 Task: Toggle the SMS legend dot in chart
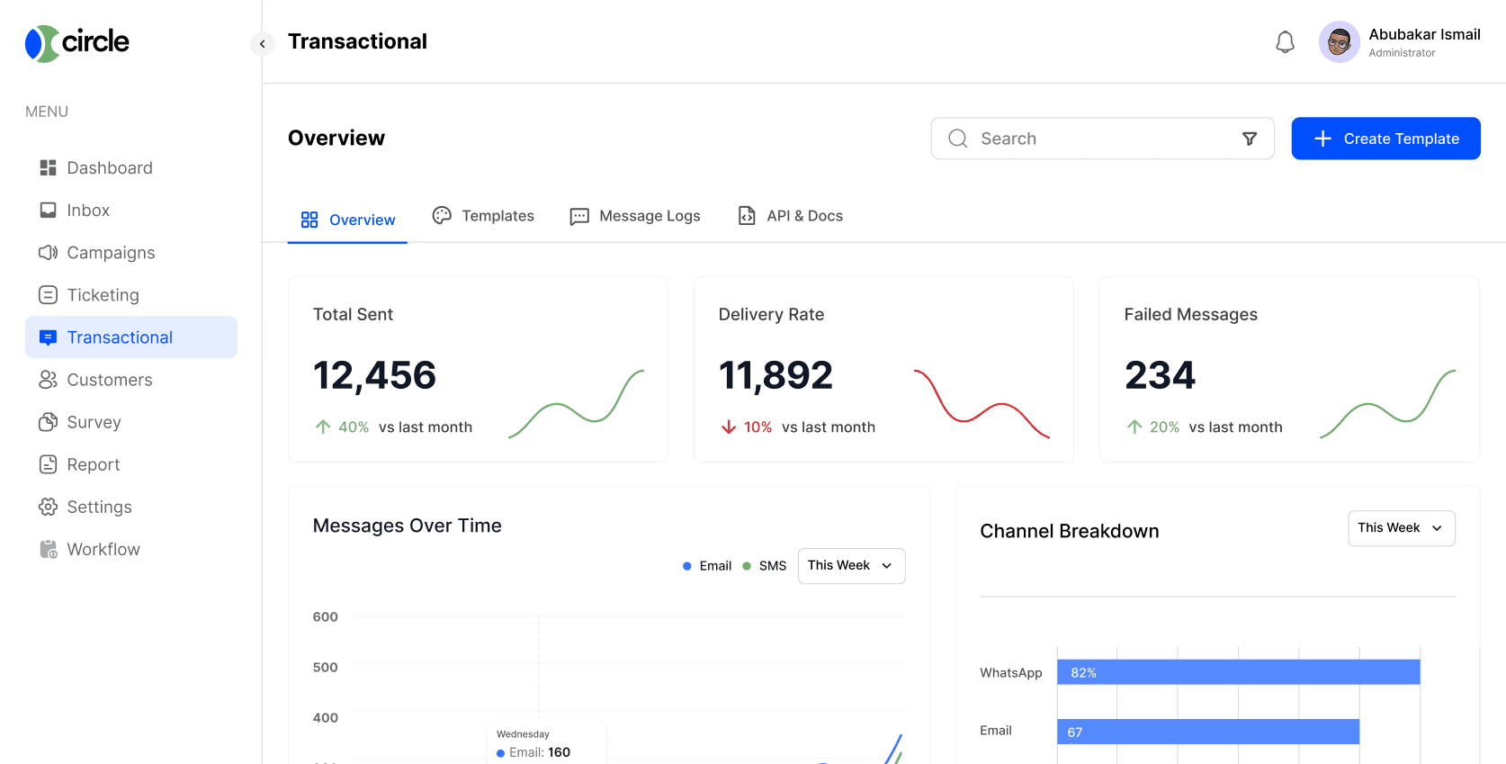(747, 566)
